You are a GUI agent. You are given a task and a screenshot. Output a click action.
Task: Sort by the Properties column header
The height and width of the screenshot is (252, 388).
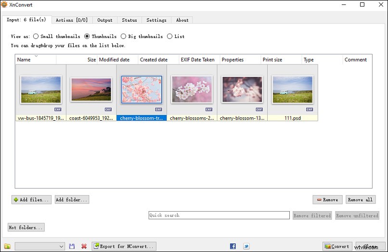click(240, 60)
